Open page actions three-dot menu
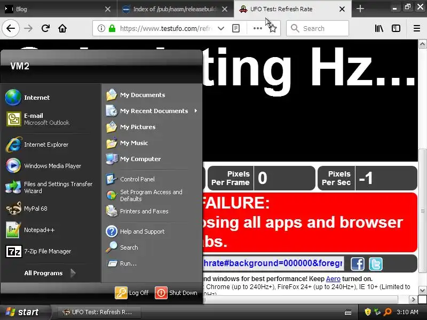The image size is (427, 320). coord(258,28)
